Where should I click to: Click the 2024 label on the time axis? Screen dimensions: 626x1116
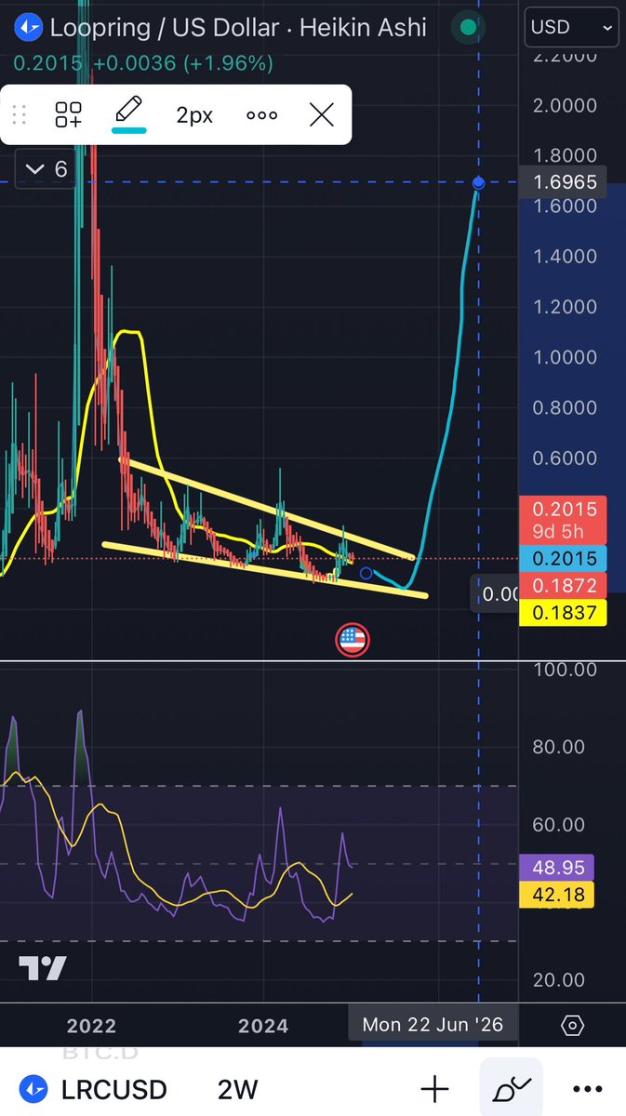point(263,1026)
